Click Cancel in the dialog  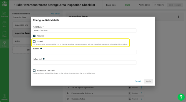pyautogui.click(x=138, y=81)
